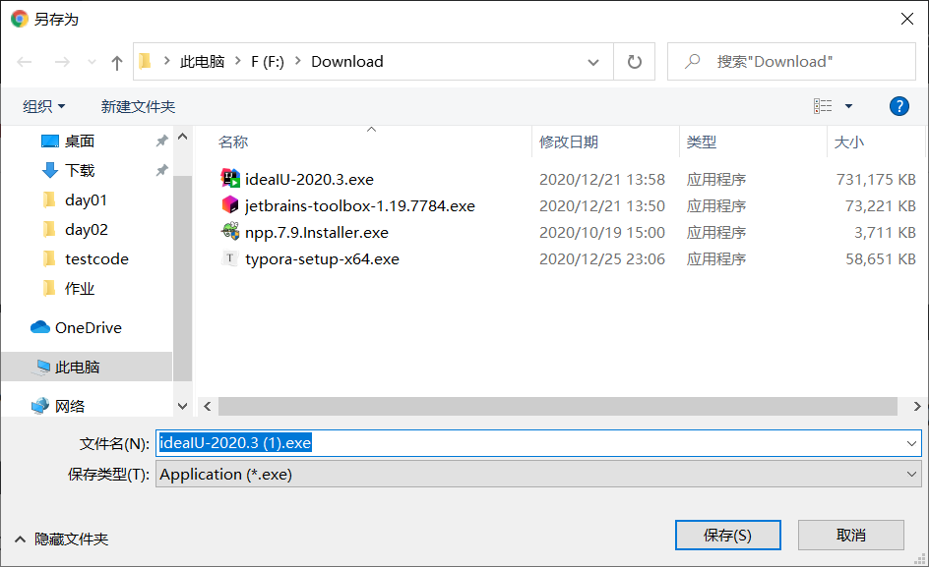Close the 另存为 dialog
This screenshot has height=567, width=929.
pyautogui.click(x=907, y=19)
